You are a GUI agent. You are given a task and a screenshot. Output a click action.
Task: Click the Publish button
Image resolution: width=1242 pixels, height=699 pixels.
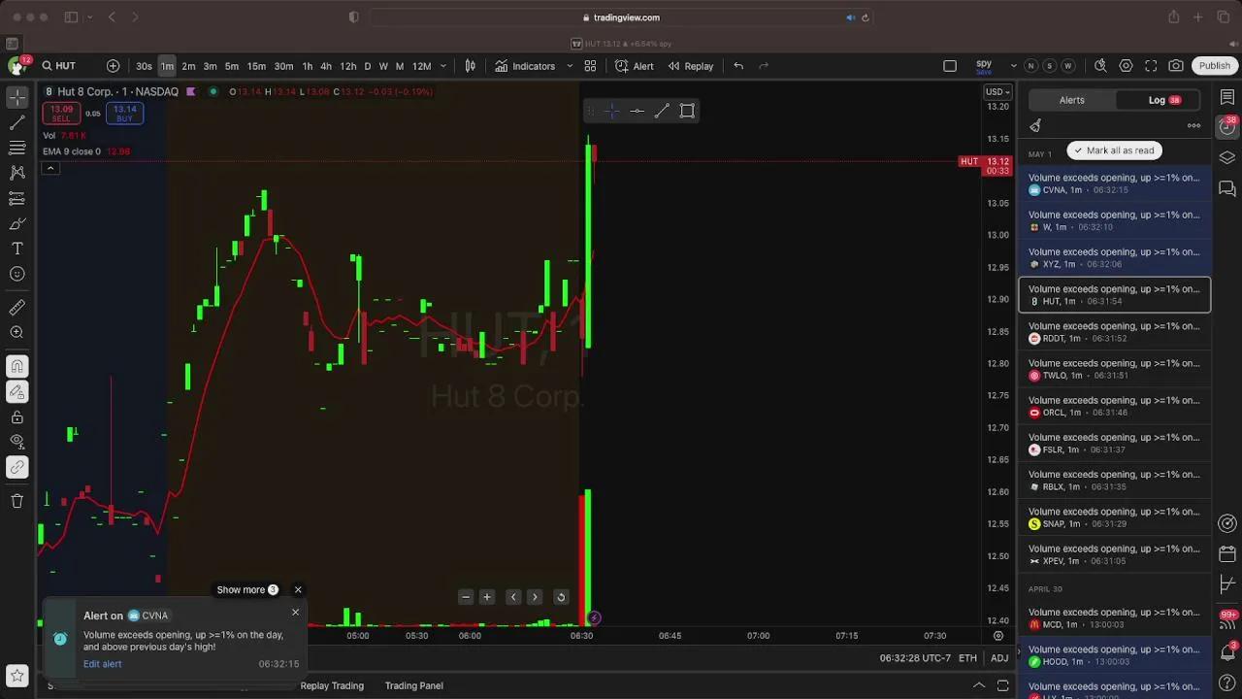click(x=1215, y=66)
